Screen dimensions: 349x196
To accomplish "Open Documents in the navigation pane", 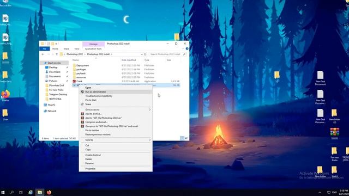I will point(55,76).
